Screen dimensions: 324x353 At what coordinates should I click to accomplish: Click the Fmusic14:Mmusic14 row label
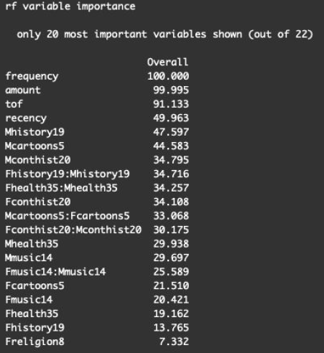pyautogui.click(x=55, y=272)
